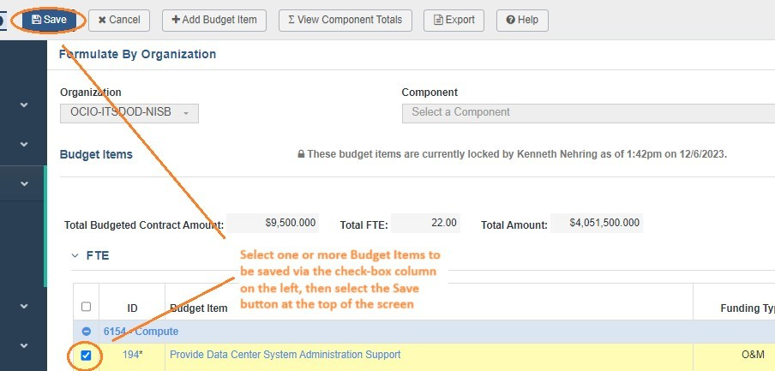The height and width of the screenshot is (371, 775).
Task: Open the Organization dropdown OCIO-ITSDOD-NISB
Action: (129, 113)
